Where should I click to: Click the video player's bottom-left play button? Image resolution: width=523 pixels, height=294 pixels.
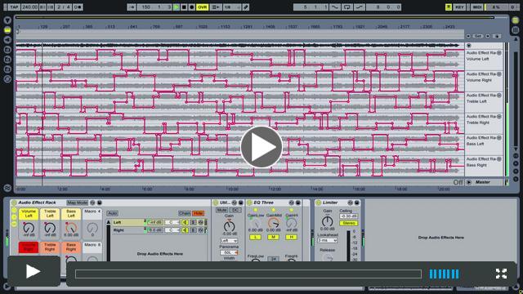click(x=34, y=271)
